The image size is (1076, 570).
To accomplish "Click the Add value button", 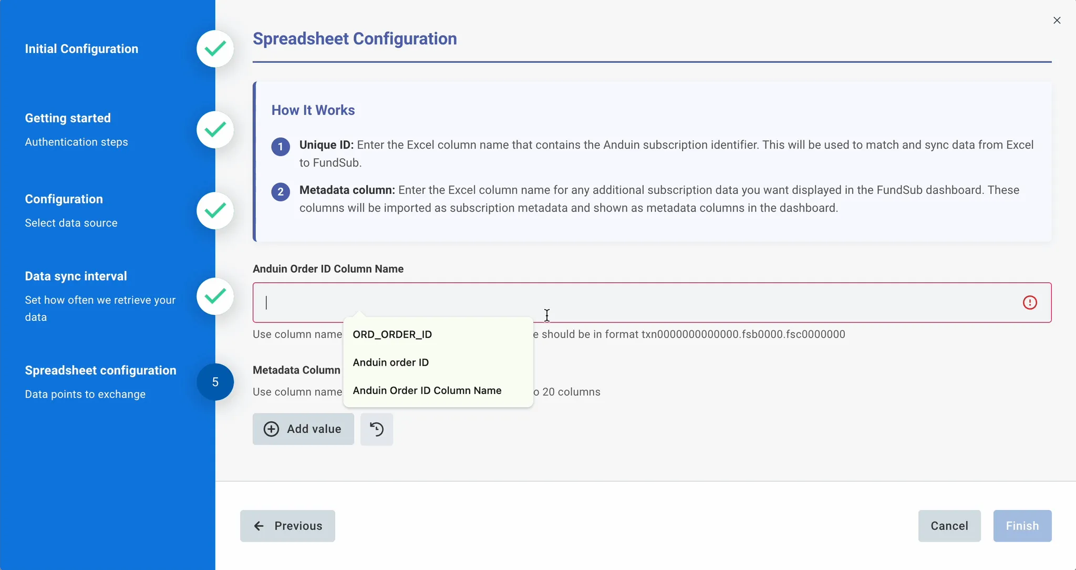I will (x=303, y=429).
